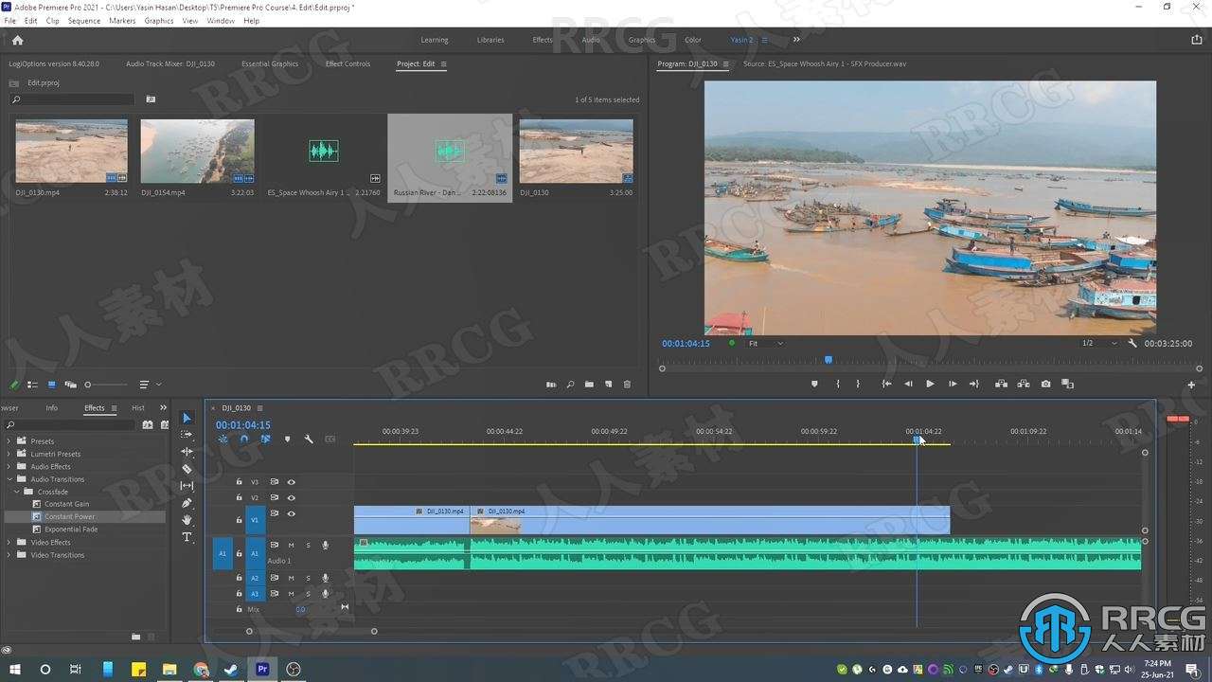Click the Extract button in Program Monitor
The height and width of the screenshot is (682, 1212).
[x=1024, y=384]
